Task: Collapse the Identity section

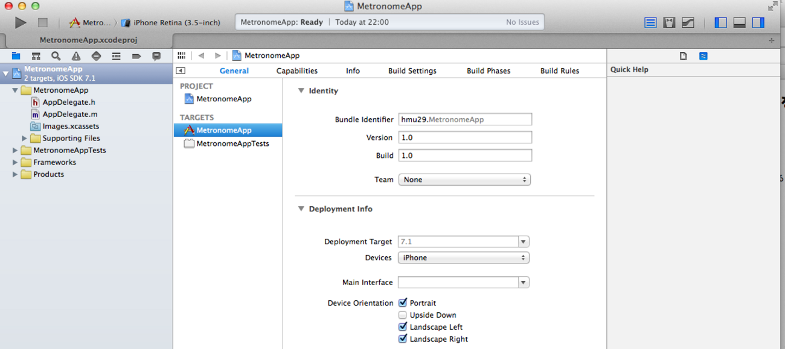Action: tap(301, 91)
